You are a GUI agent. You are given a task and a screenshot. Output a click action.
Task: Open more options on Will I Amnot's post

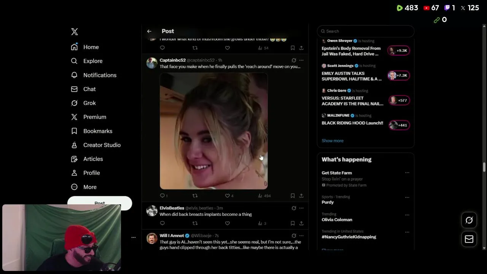click(301, 236)
